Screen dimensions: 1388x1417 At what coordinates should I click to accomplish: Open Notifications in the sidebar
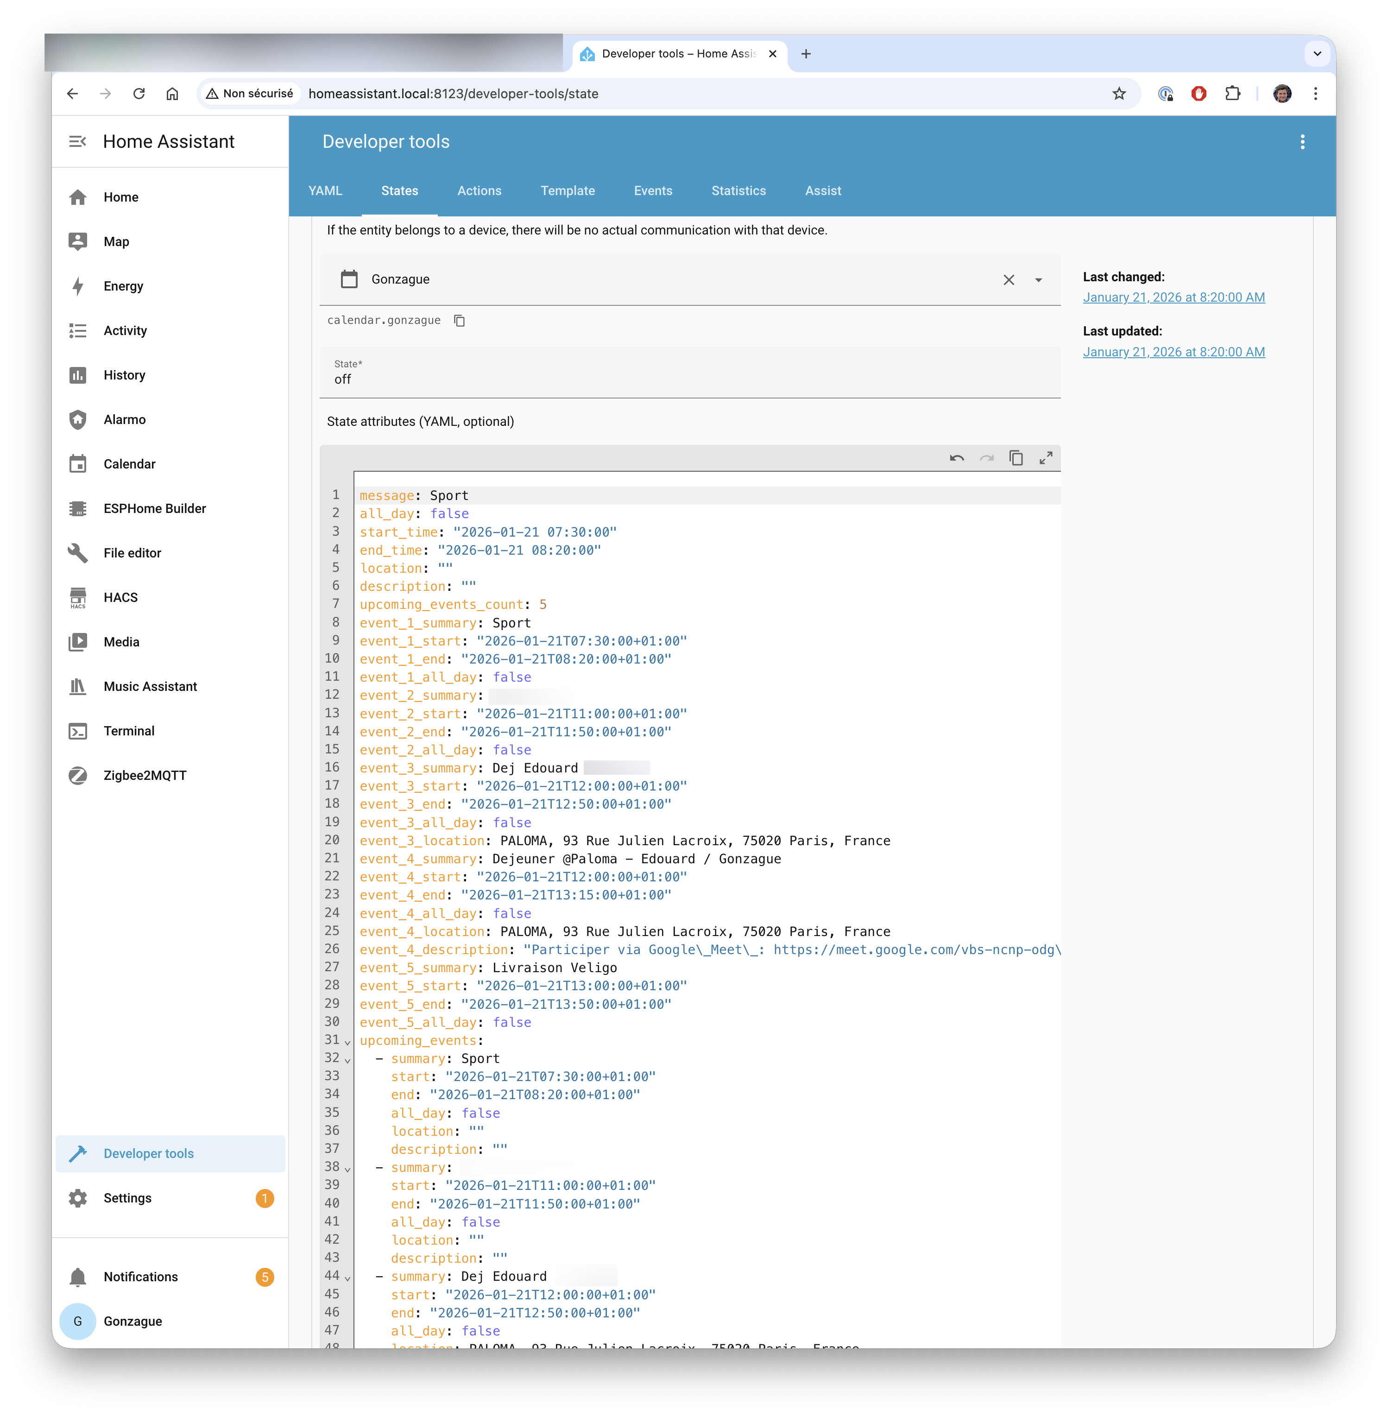coord(141,1276)
